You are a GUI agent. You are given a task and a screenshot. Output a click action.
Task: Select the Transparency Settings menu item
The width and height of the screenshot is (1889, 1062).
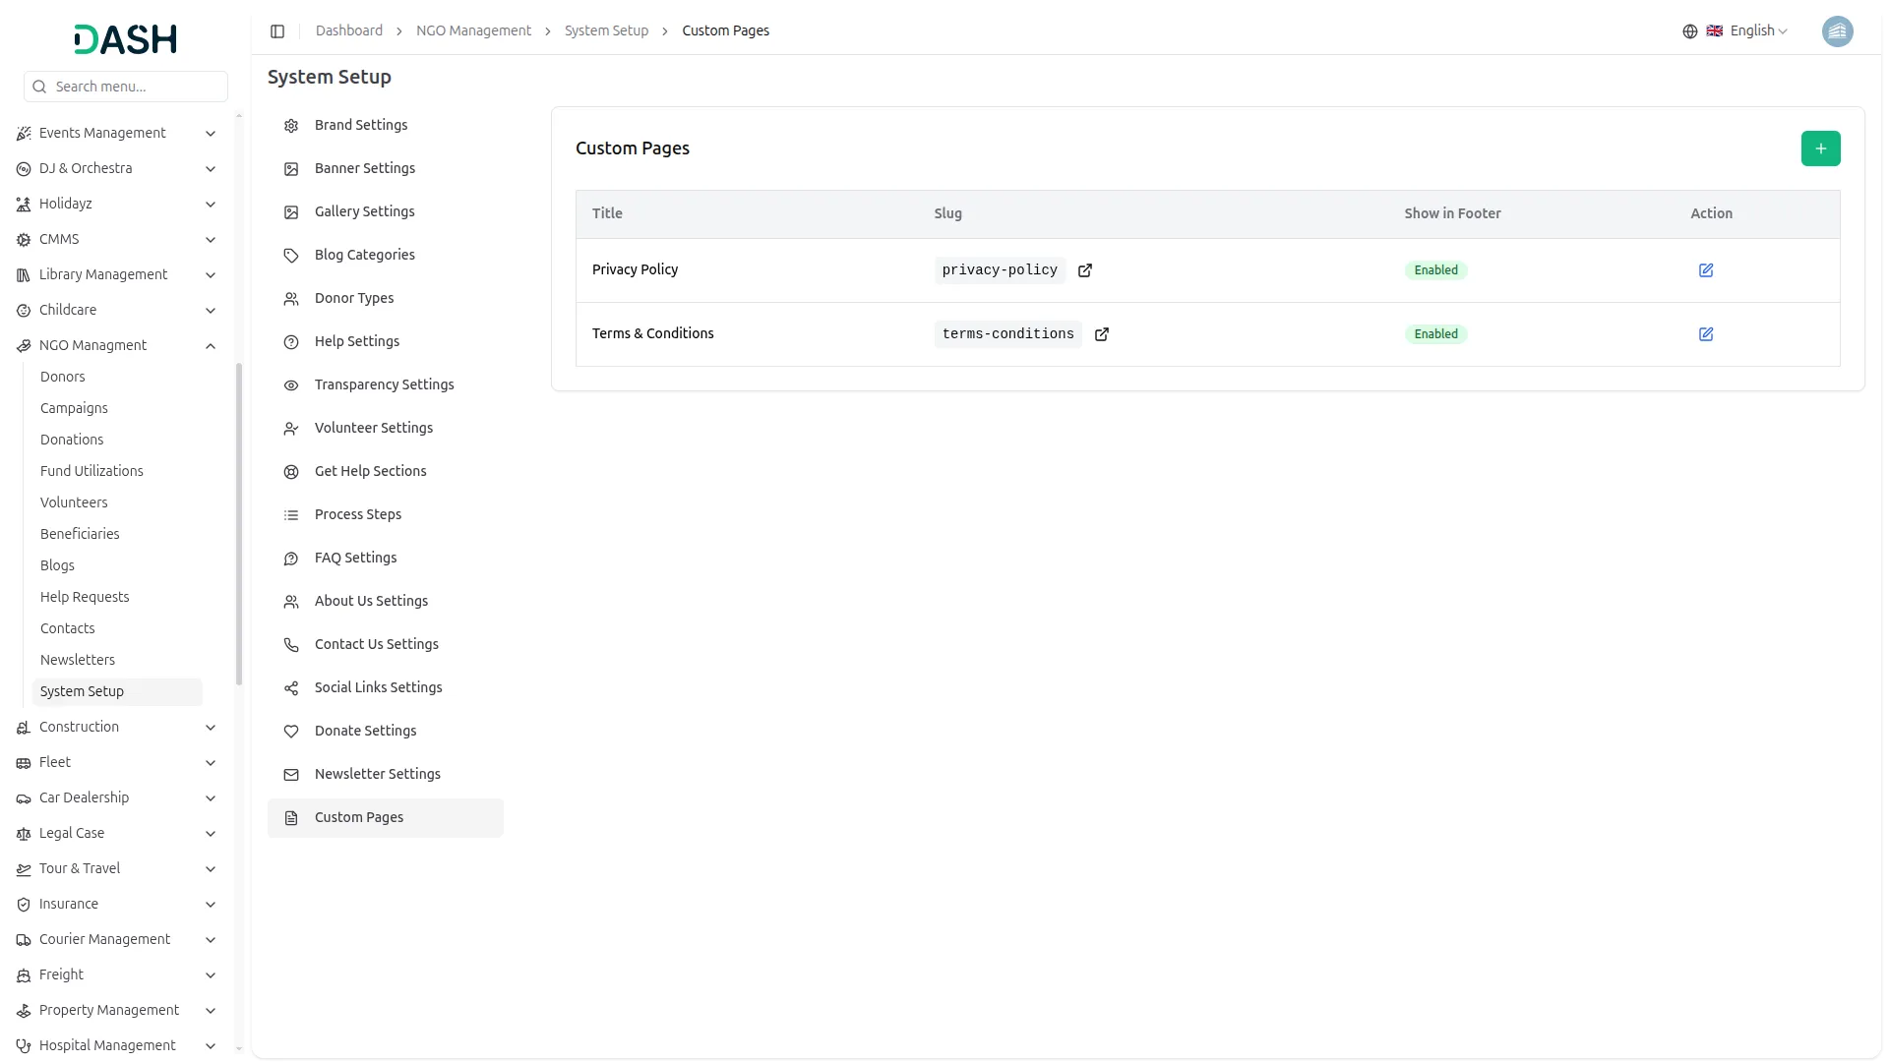coord(384,384)
